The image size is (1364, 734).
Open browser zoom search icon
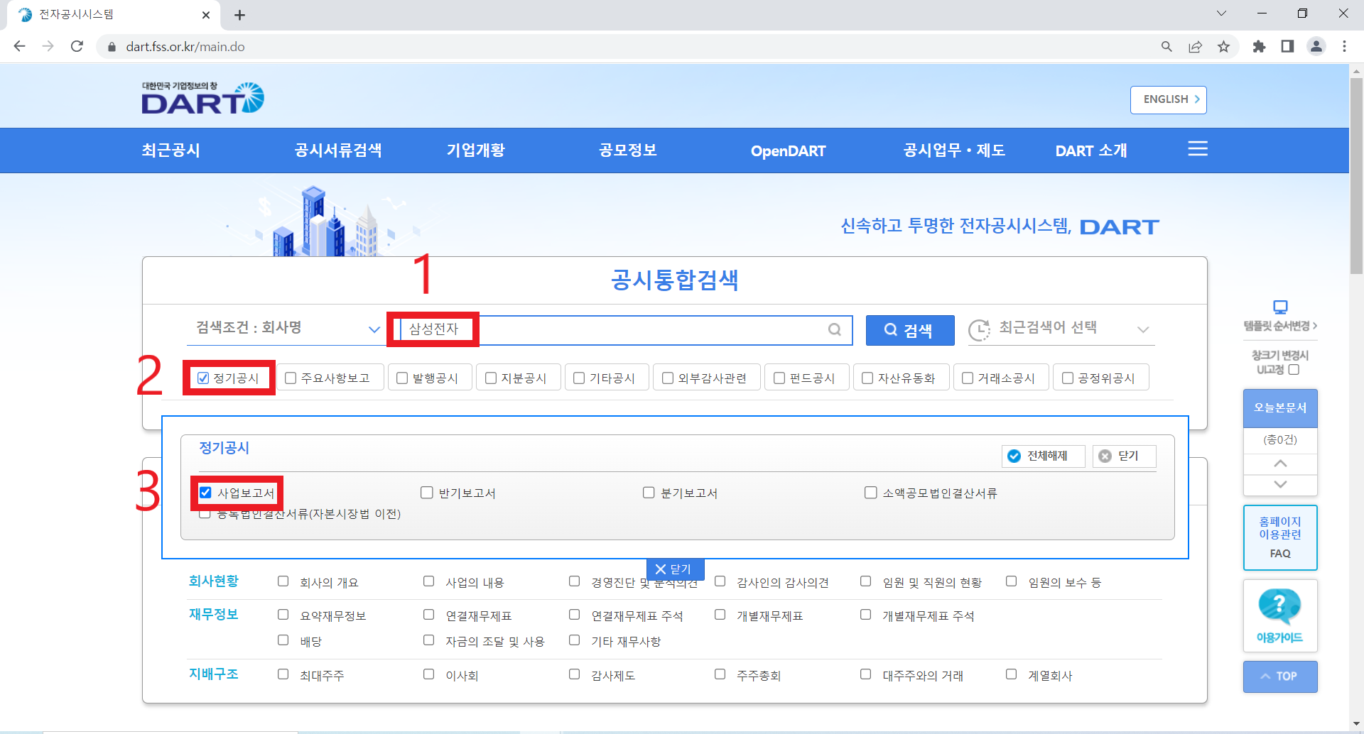pos(1167,46)
